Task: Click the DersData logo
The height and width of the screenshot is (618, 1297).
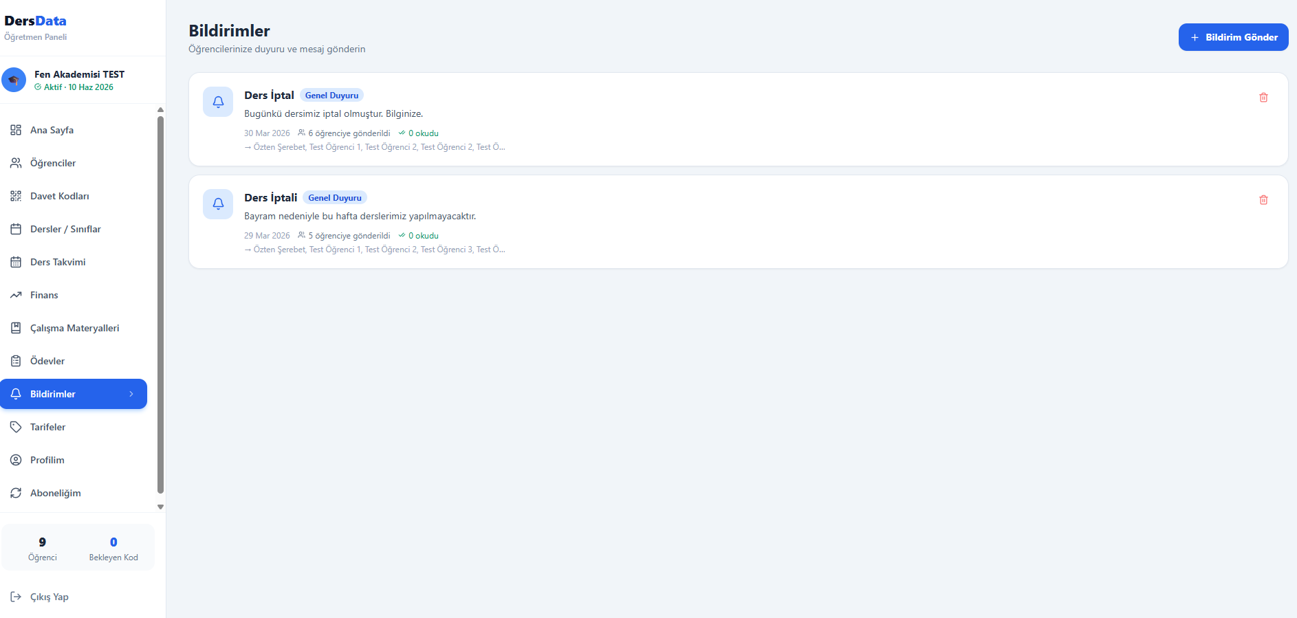Action: click(36, 21)
